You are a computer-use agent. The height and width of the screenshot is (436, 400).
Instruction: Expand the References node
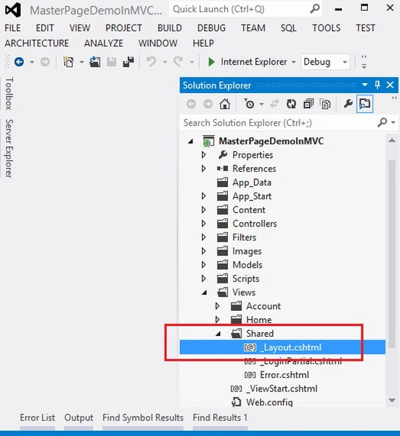tap(203, 168)
